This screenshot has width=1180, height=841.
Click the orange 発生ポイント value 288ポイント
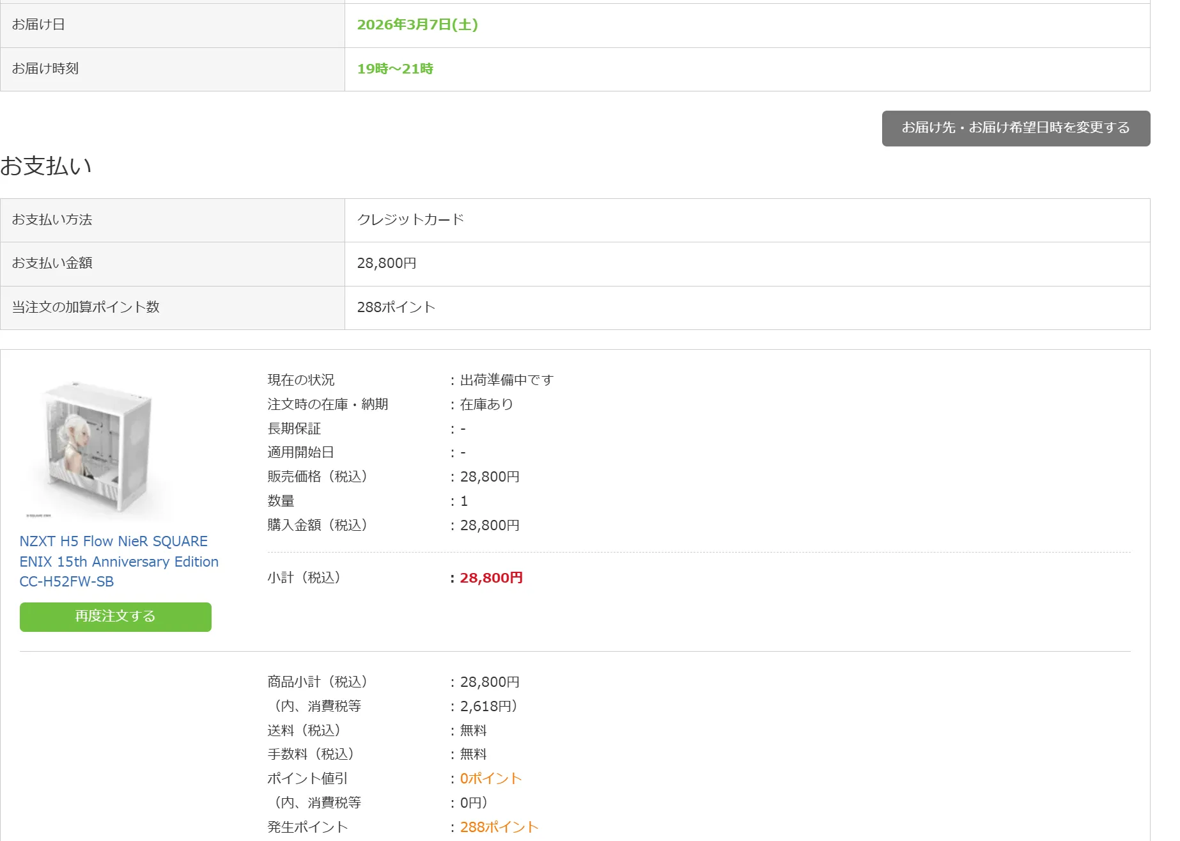(499, 827)
